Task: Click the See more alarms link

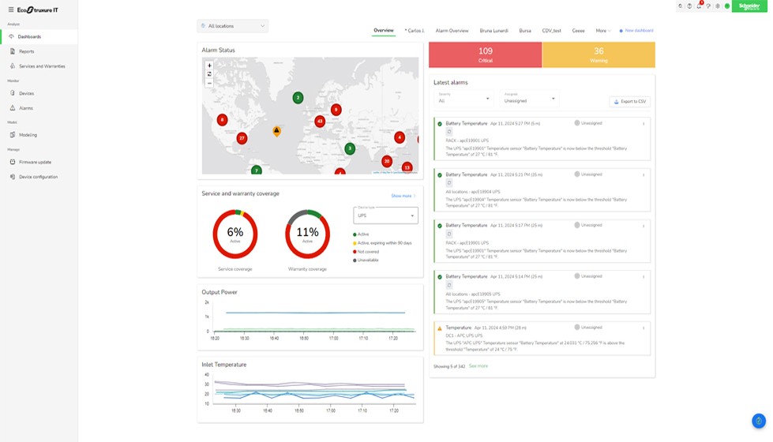Action: (478, 366)
